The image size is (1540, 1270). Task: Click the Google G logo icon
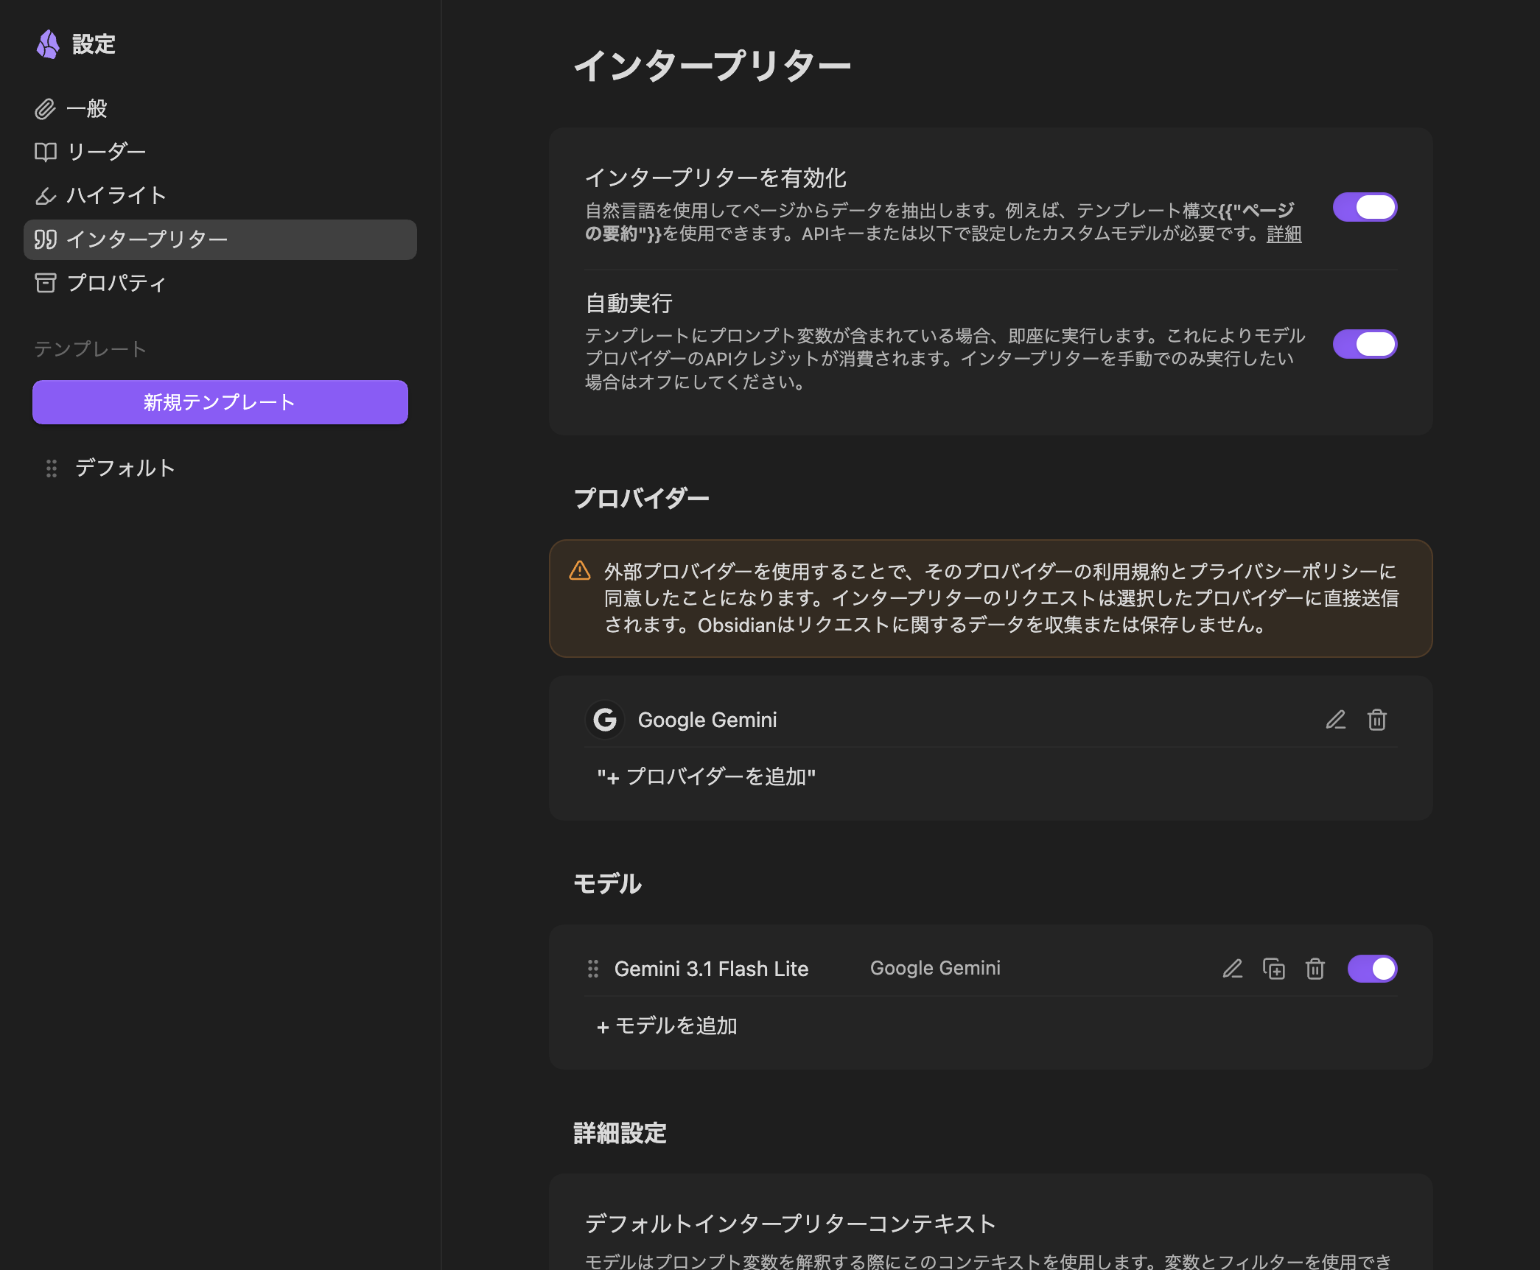605,720
